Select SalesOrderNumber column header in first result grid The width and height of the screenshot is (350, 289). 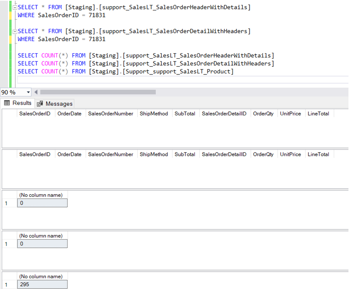coord(110,113)
